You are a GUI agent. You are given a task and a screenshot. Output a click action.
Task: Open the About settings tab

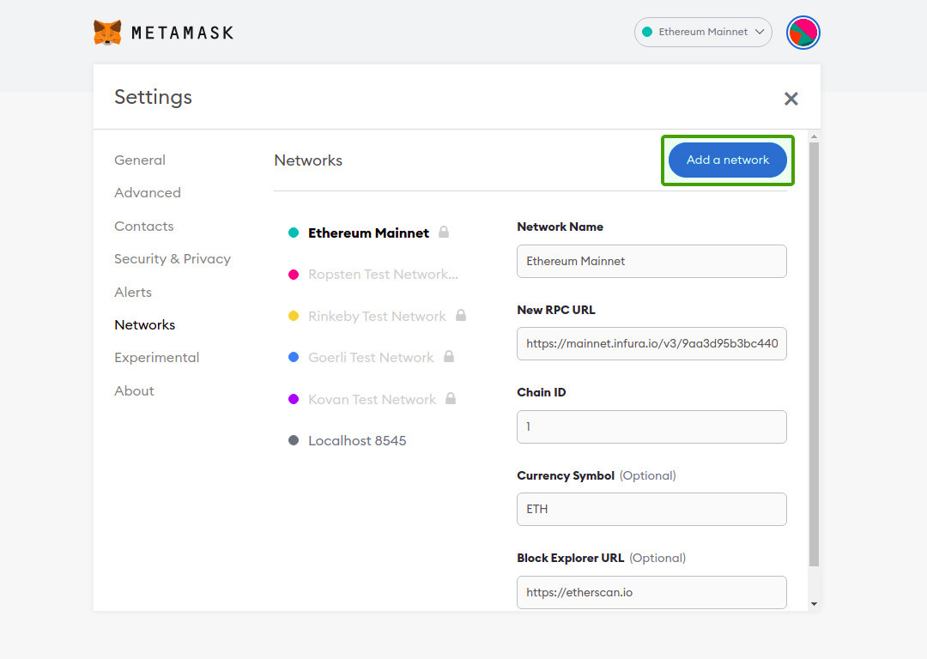point(134,390)
